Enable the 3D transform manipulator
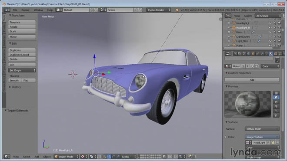287x161 pixels. 104,157
